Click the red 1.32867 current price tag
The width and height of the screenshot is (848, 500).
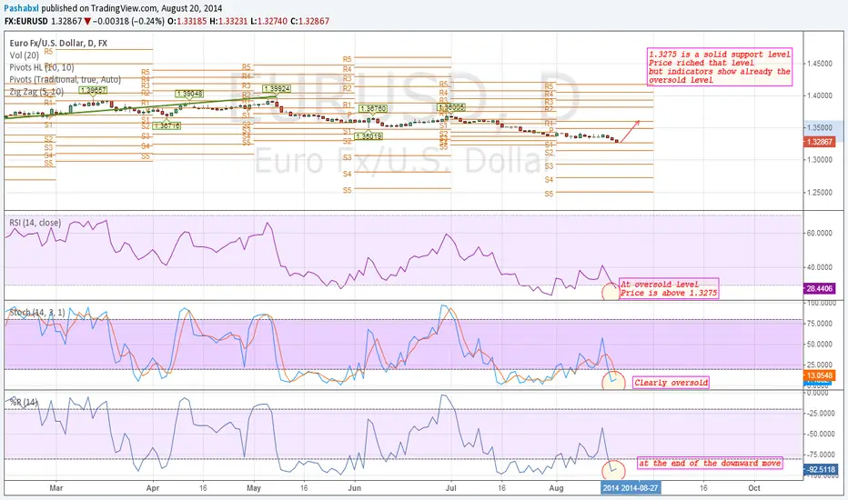click(x=819, y=142)
